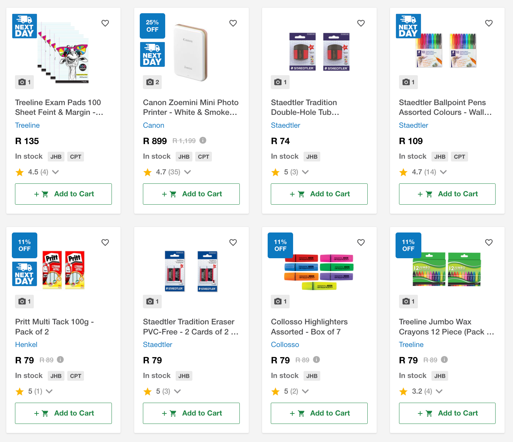Click camera icon on Staedtler Ballpoint Pens card
The height and width of the screenshot is (442, 513).
coord(408,82)
